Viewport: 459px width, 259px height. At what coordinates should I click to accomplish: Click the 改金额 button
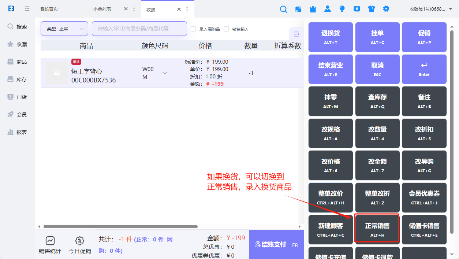point(377,165)
